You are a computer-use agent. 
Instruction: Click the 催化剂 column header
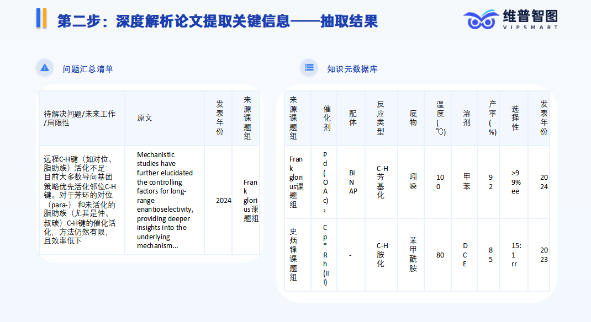click(x=324, y=118)
